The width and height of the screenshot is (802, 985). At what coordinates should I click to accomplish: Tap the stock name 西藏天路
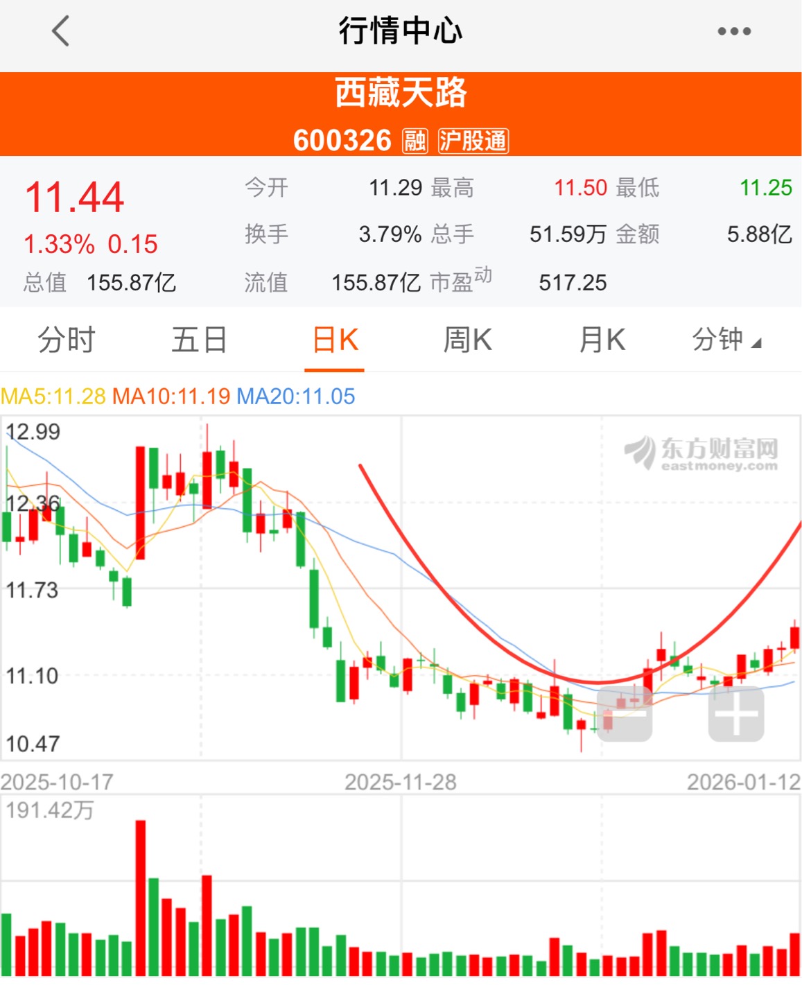tap(401, 94)
